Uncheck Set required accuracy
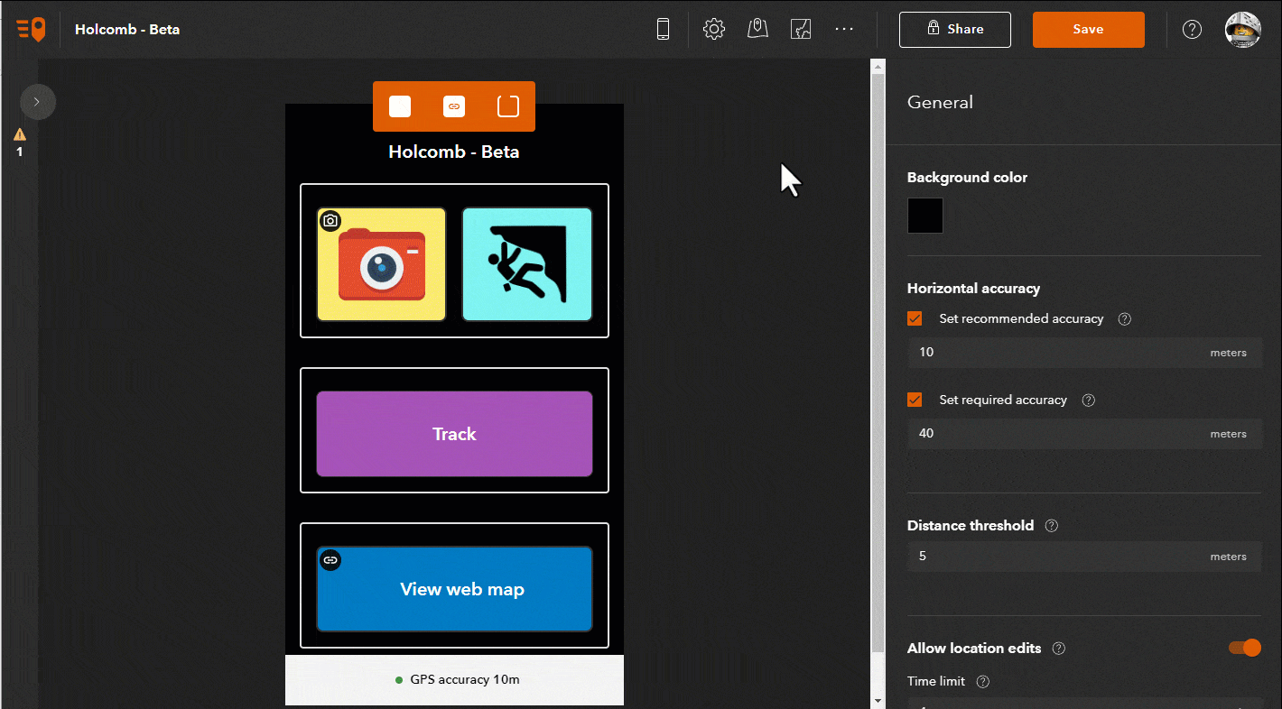Screen dimensions: 1282x709 click(915, 400)
